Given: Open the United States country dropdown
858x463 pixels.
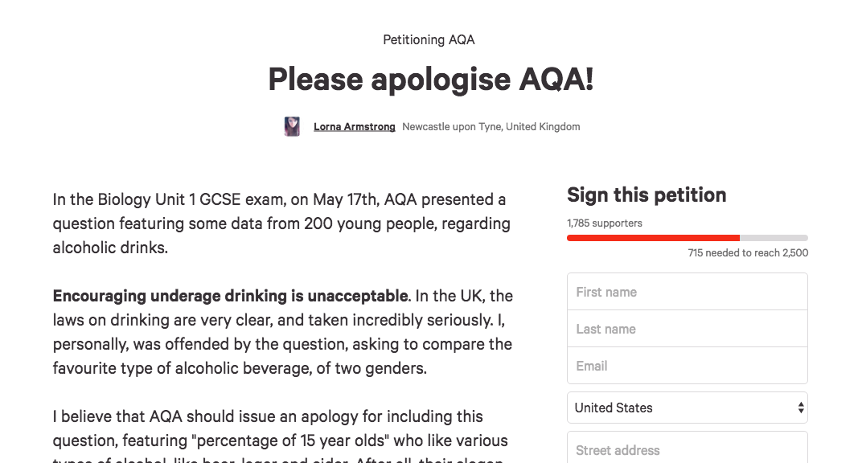Looking at the screenshot, I should [688, 408].
